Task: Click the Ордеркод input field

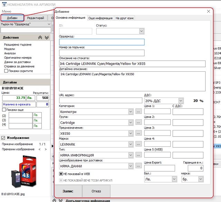Action: tap(102, 42)
